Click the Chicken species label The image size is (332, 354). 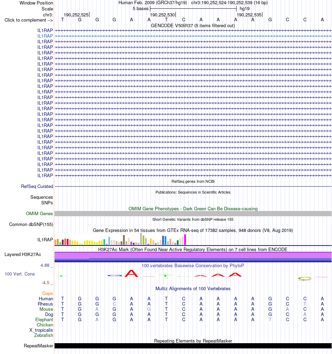coord(45,325)
